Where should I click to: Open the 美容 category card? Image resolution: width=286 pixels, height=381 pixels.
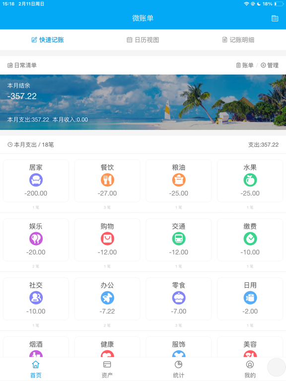click(250, 347)
